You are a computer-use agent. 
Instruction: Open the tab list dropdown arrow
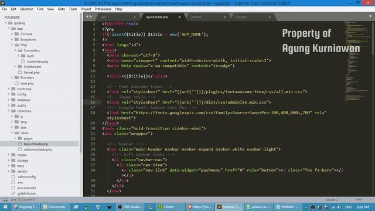point(370,16)
